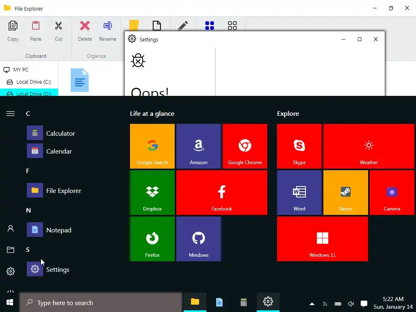Click the Wi-Fi network tray icon
Viewport: 416px width, 312px height.
point(325,304)
